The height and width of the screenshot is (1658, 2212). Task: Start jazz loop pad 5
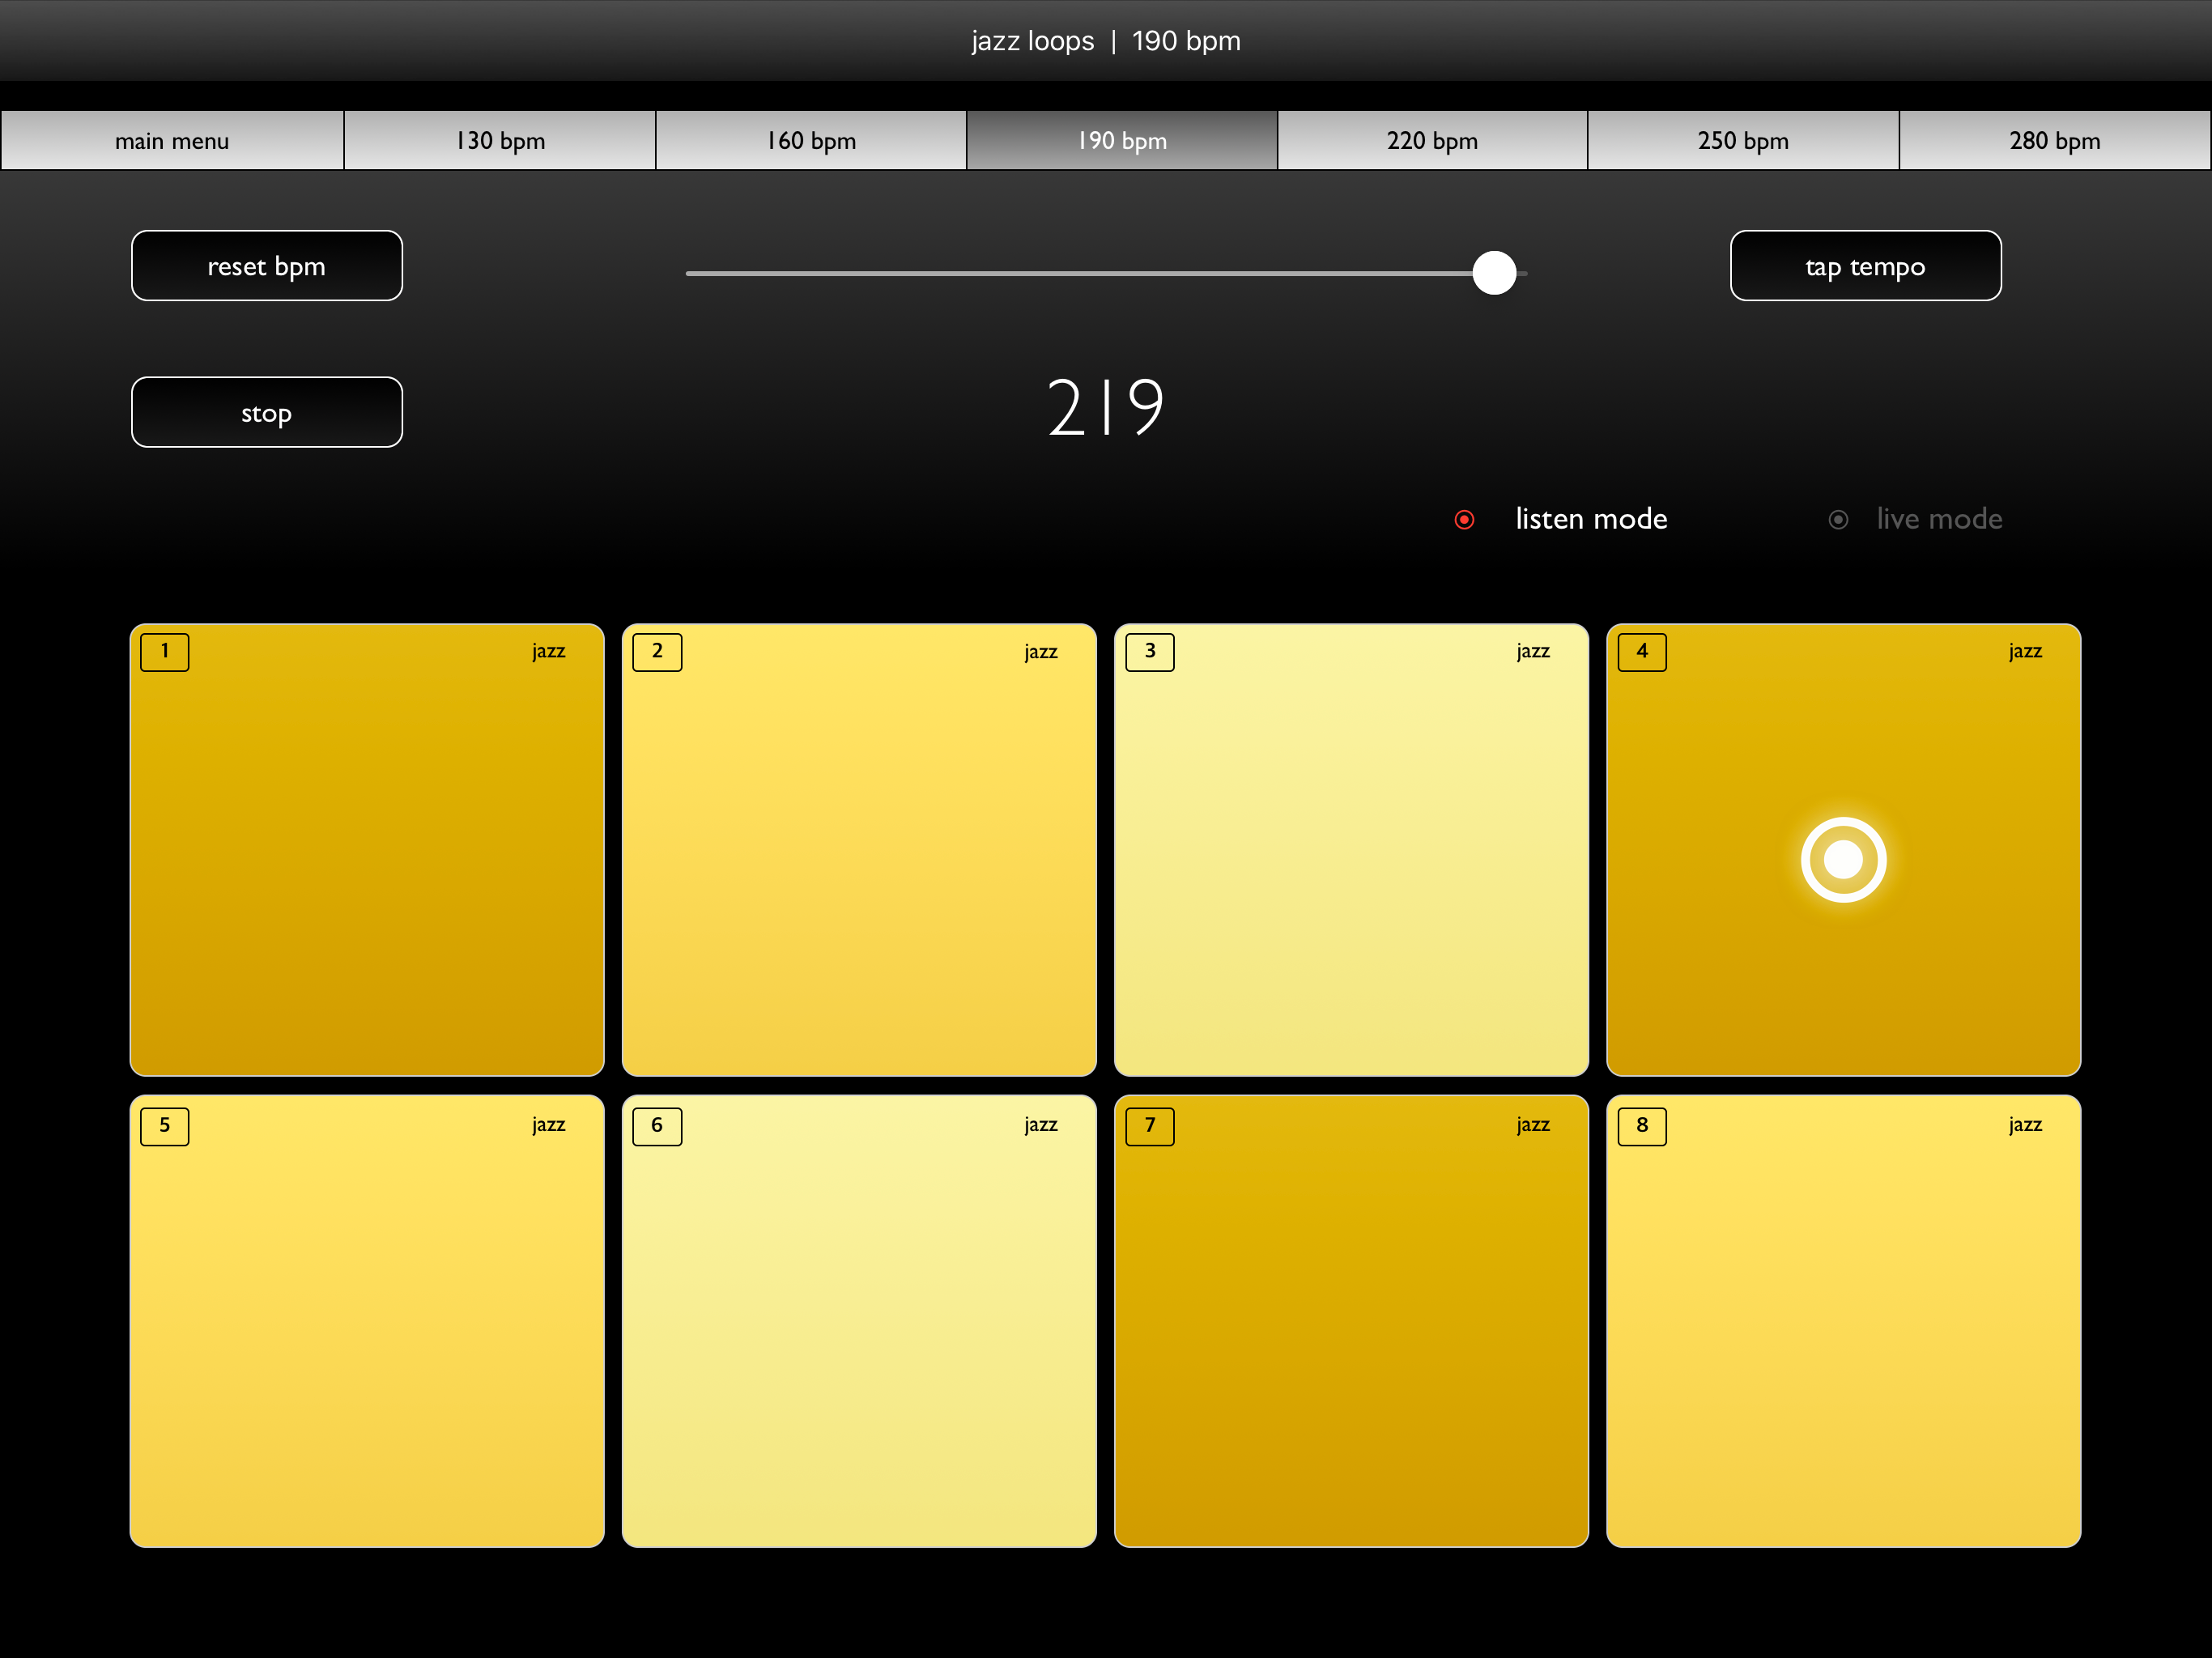(366, 1320)
